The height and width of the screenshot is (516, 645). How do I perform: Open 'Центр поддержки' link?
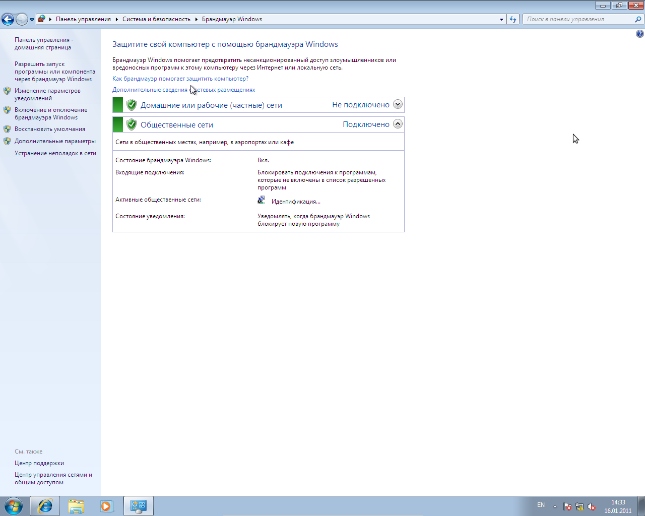39,463
